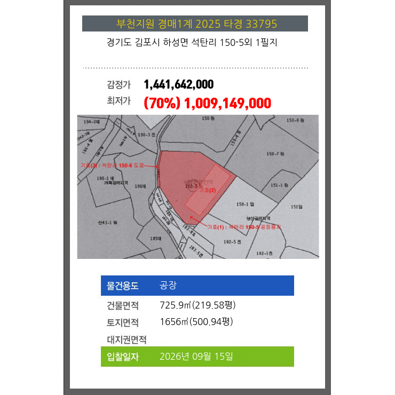The width and height of the screenshot is (395, 395).
Task: Click the bid date 2026년 09월 15일
Action: pyautogui.click(x=196, y=357)
